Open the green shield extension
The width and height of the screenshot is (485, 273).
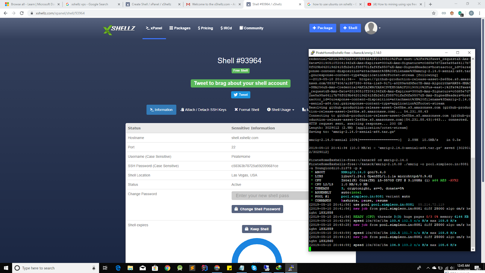point(460,13)
